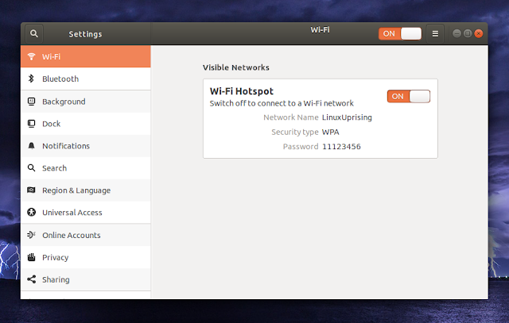Open the Notifications settings panel
The height and width of the screenshot is (323, 509).
coord(65,146)
